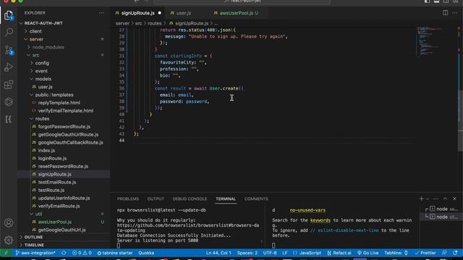This screenshot has height=260, width=463.
Task: Add a new terminal with plus icon
Action: pos(421,199)
